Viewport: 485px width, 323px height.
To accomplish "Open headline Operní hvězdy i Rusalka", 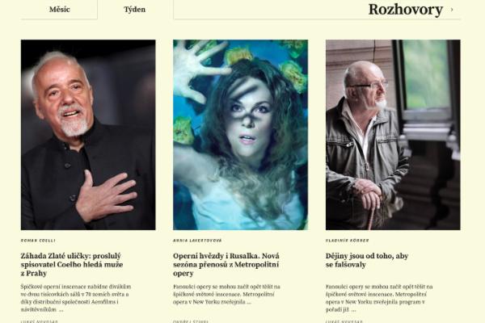I will click(x=226, y=265).
